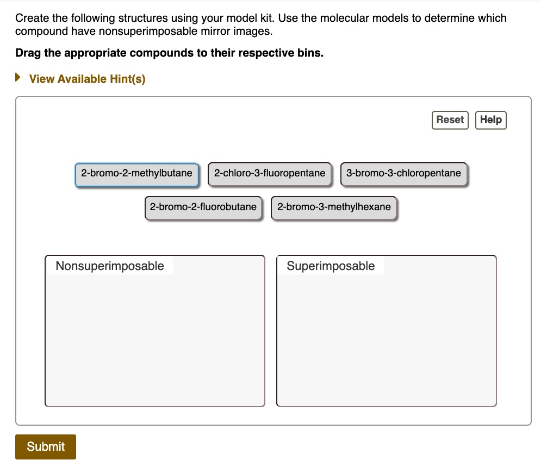Select the 3-bromo-3-chloropentane compound tile
This screenshot has width=547, height=466.
coord(403,173)
